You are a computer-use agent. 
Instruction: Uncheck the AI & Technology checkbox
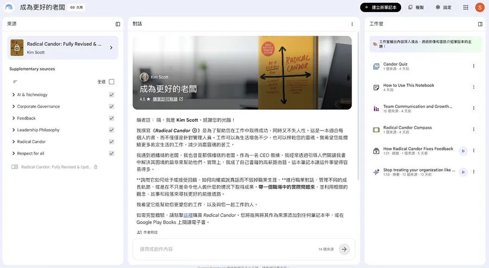click(111, 95)
